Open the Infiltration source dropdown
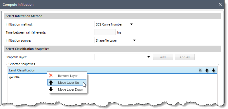Viewport: 228px width, 109px height. pyautogui.click(x=116, y=40)
